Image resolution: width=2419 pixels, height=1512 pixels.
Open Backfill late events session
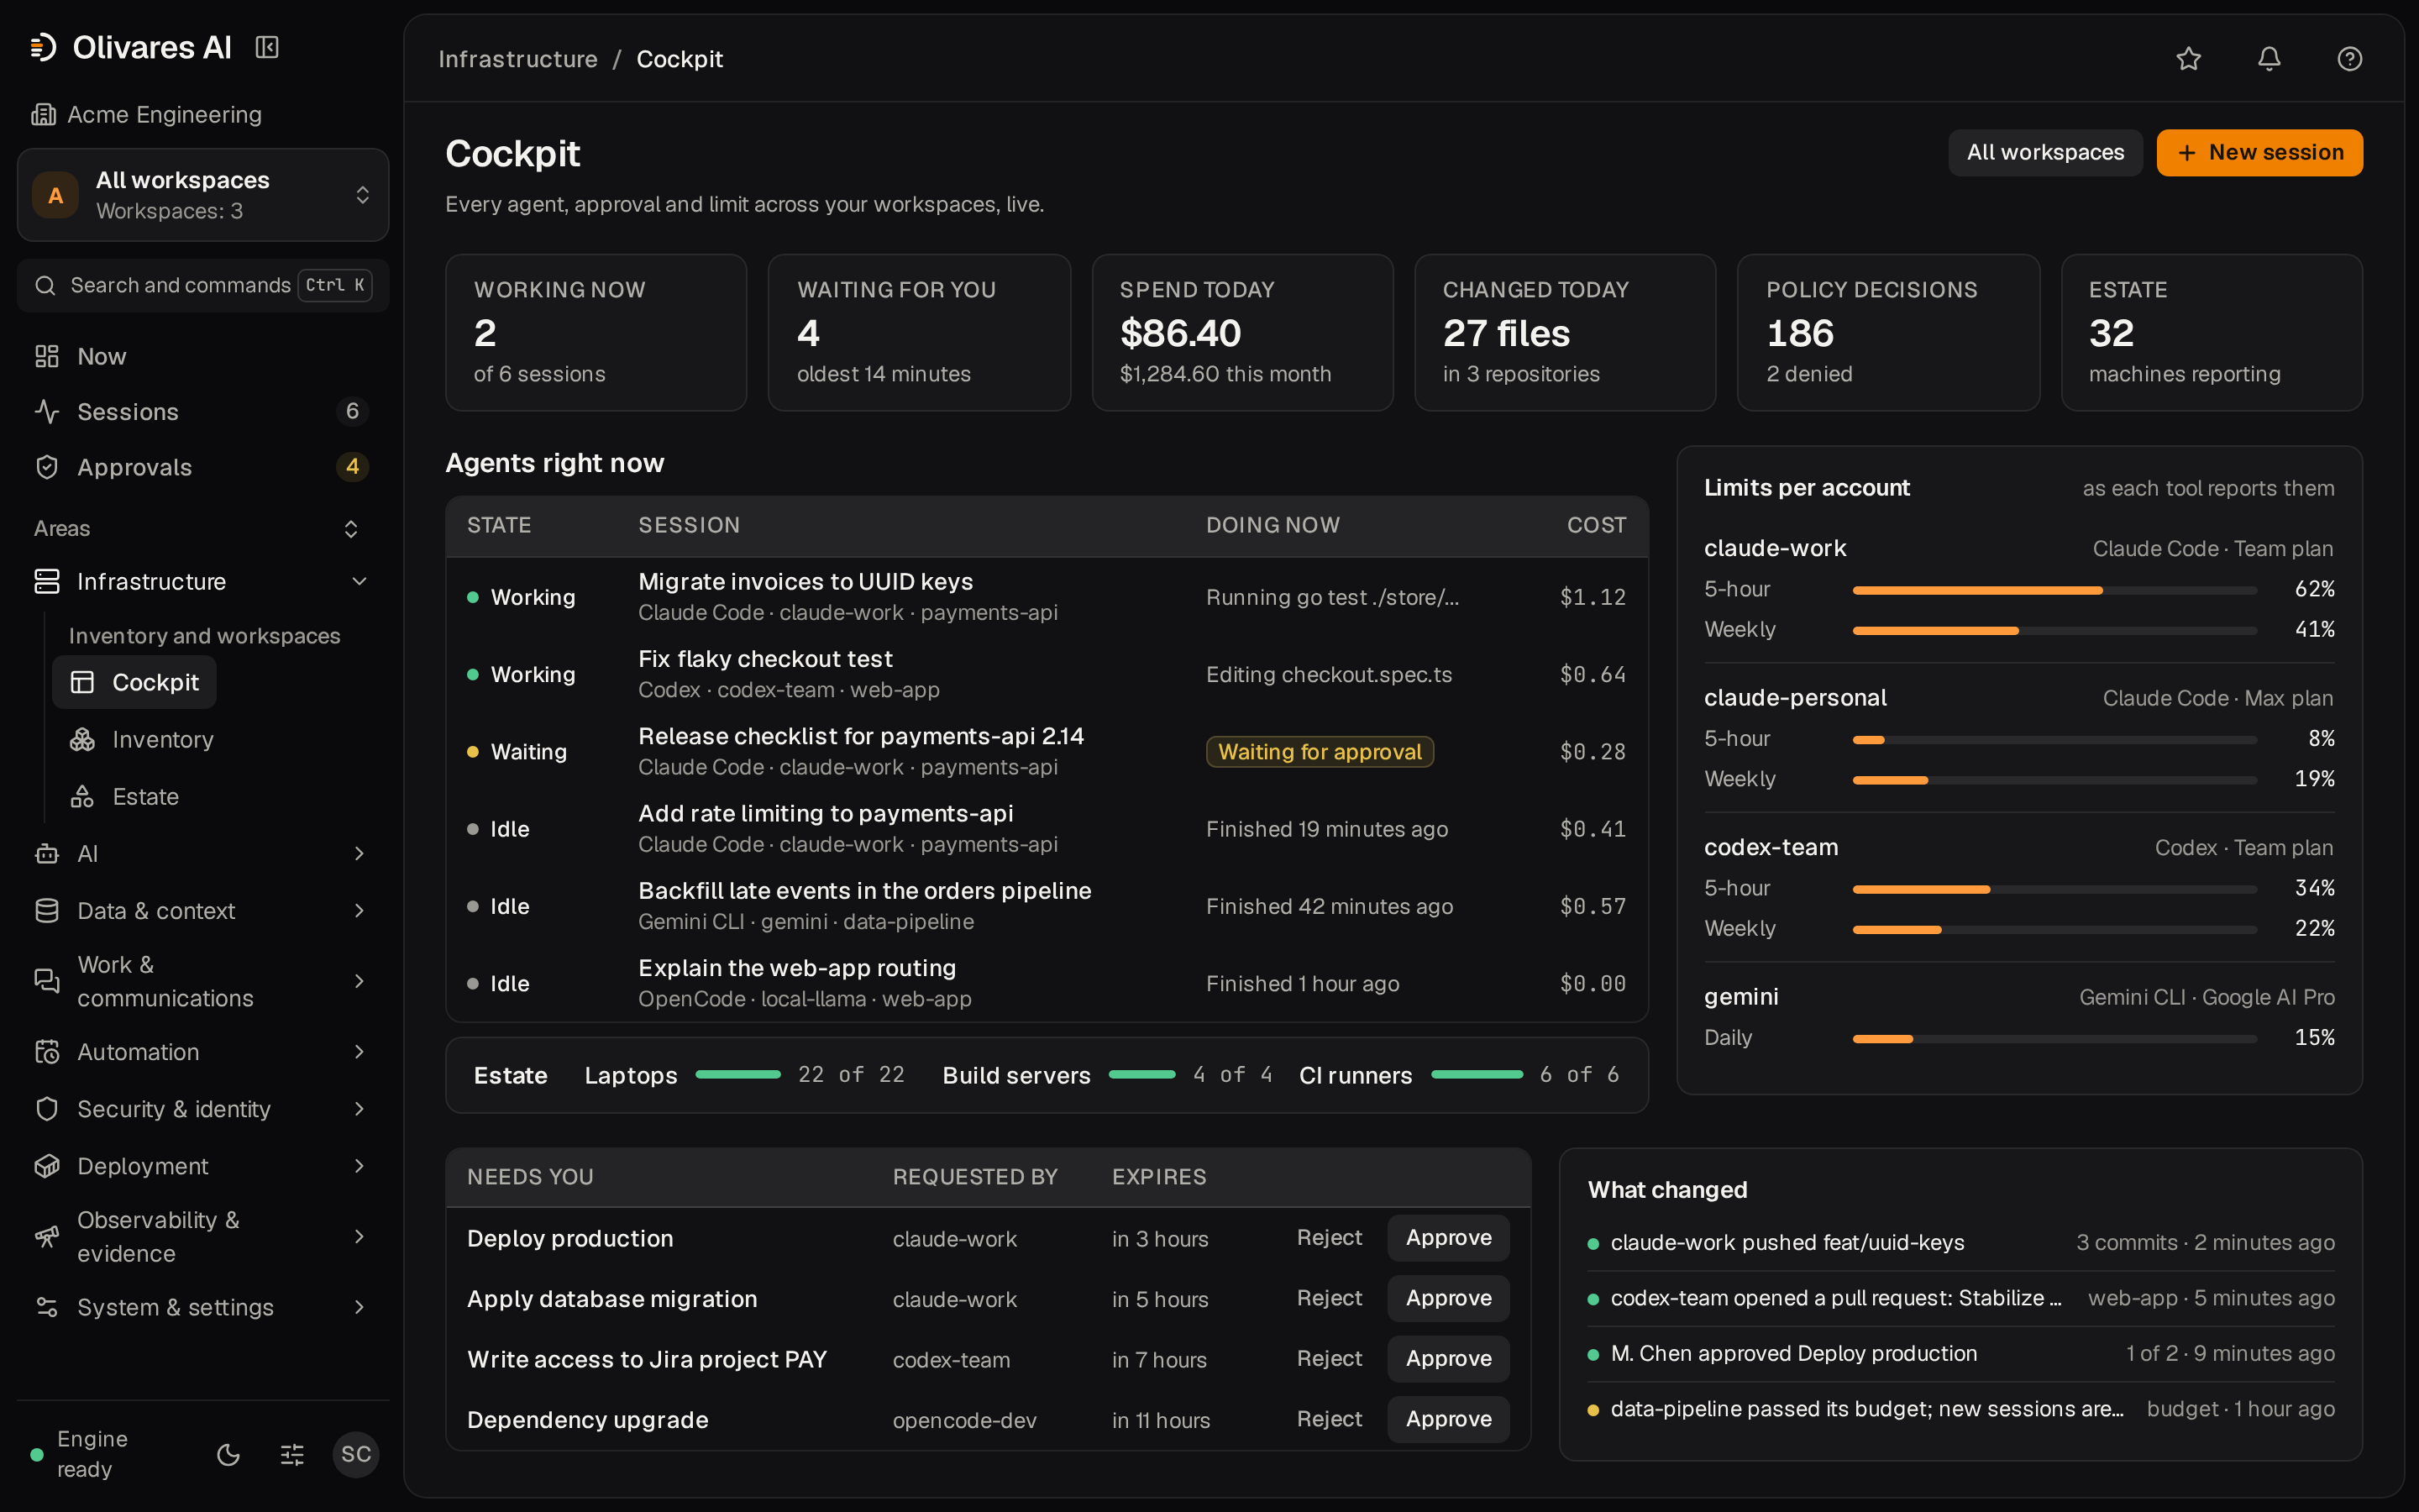[1047, 906]
